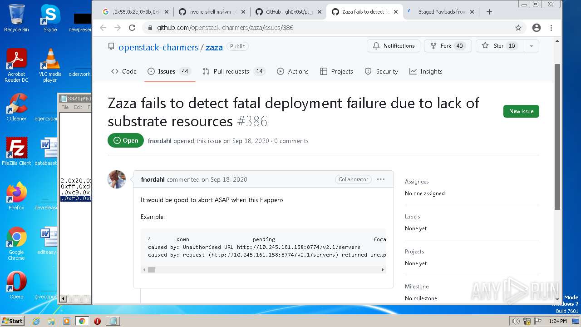Screen dimensions: 581x327
Task: Click the Notepad taskbar button
Action: [113, 321]
